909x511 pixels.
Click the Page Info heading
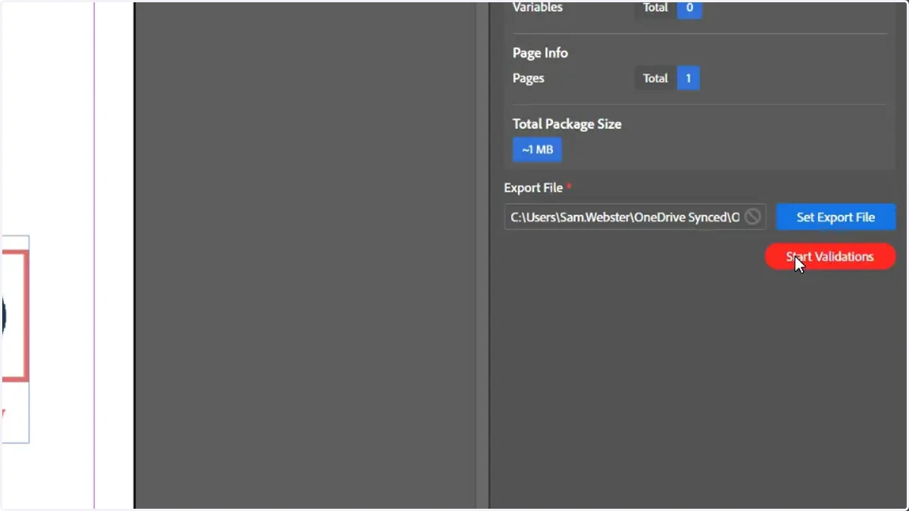(540, 53)
